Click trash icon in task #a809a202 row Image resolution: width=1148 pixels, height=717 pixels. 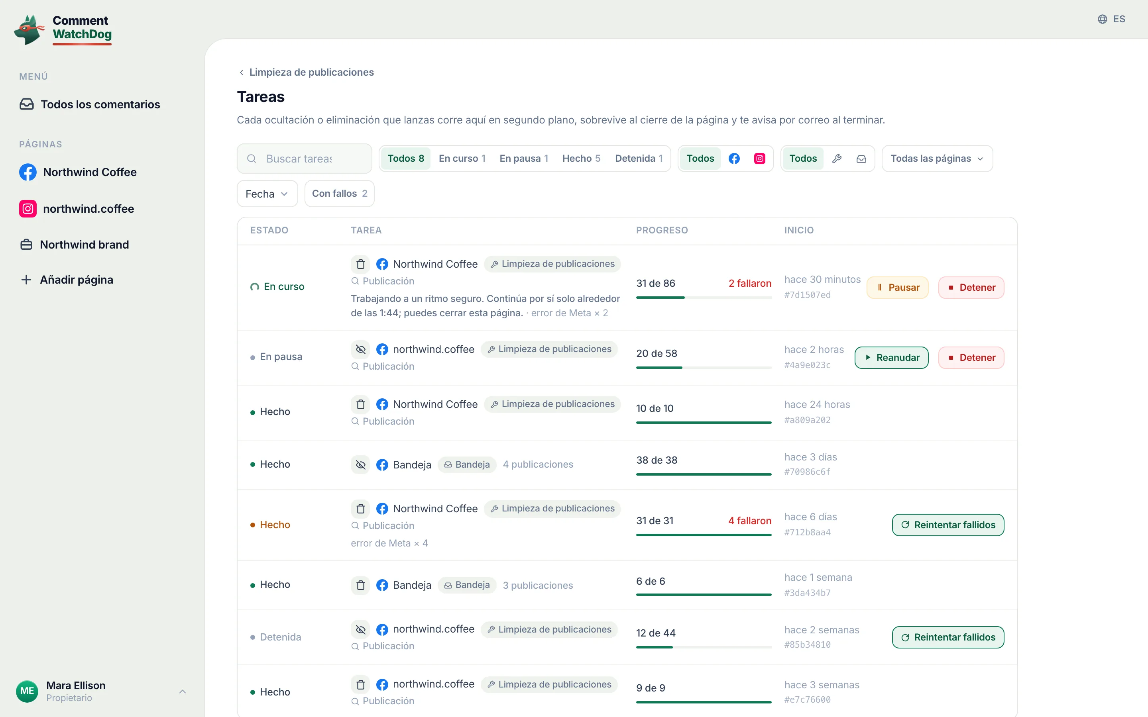360,404
